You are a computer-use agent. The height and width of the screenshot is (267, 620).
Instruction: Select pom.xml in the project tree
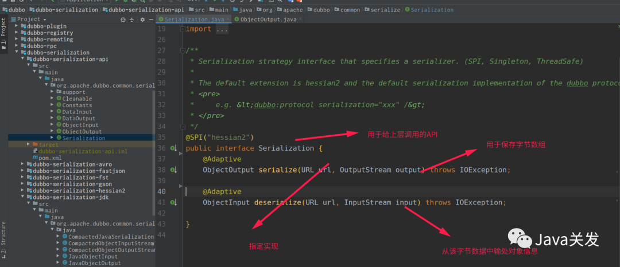click(47, 158)
